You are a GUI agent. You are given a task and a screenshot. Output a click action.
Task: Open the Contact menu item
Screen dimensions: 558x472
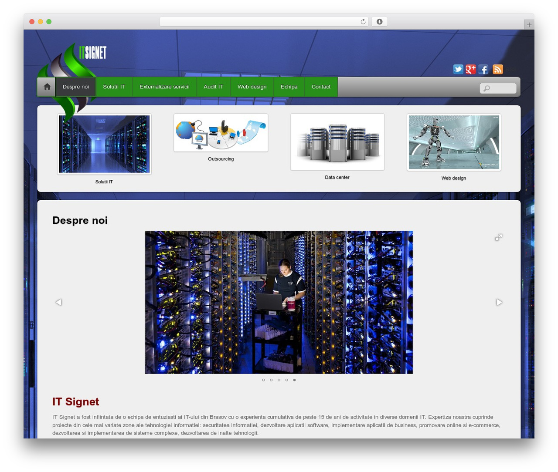[321, 87]
